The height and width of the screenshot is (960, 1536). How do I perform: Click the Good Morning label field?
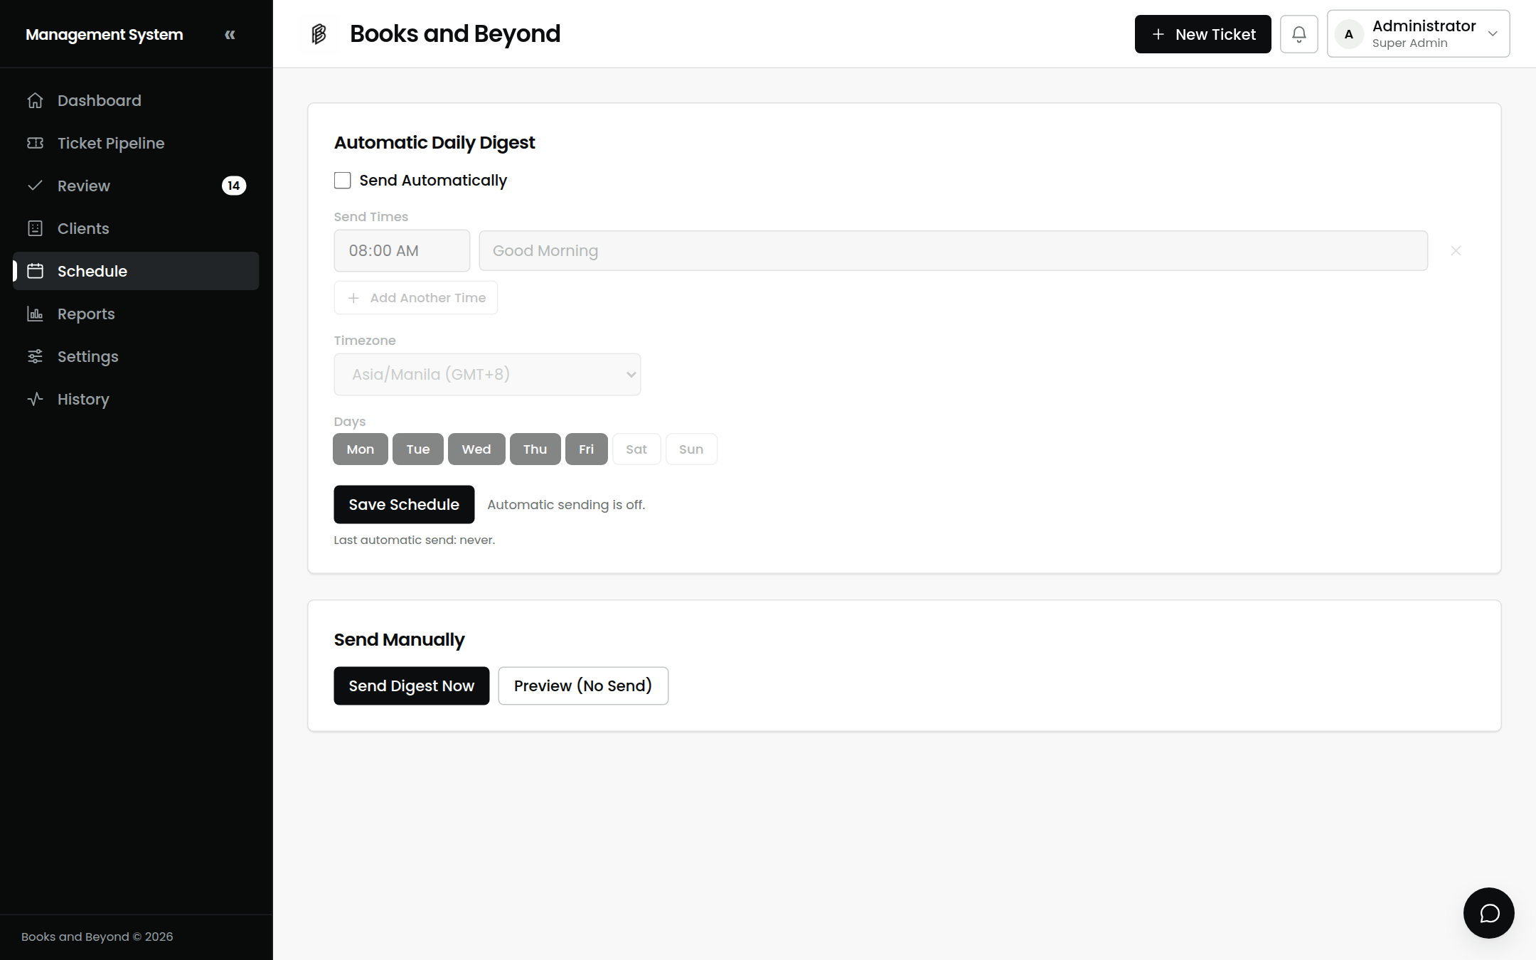(953, 250)
